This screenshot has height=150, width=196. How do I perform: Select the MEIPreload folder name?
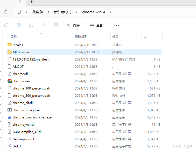(22, 52)
